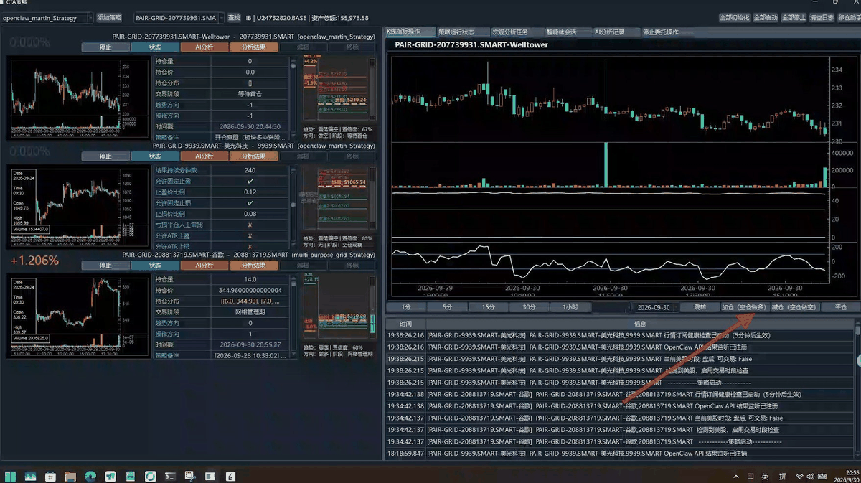Click the 全部初始化 button
Image resolution: width=861 pixels, height=483 pixels.
(x=734, y=17)
